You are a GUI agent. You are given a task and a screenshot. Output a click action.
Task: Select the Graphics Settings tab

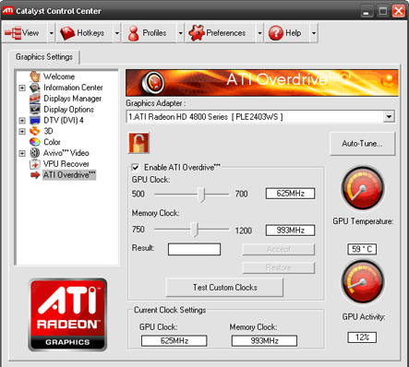click(x=44, y=57)
